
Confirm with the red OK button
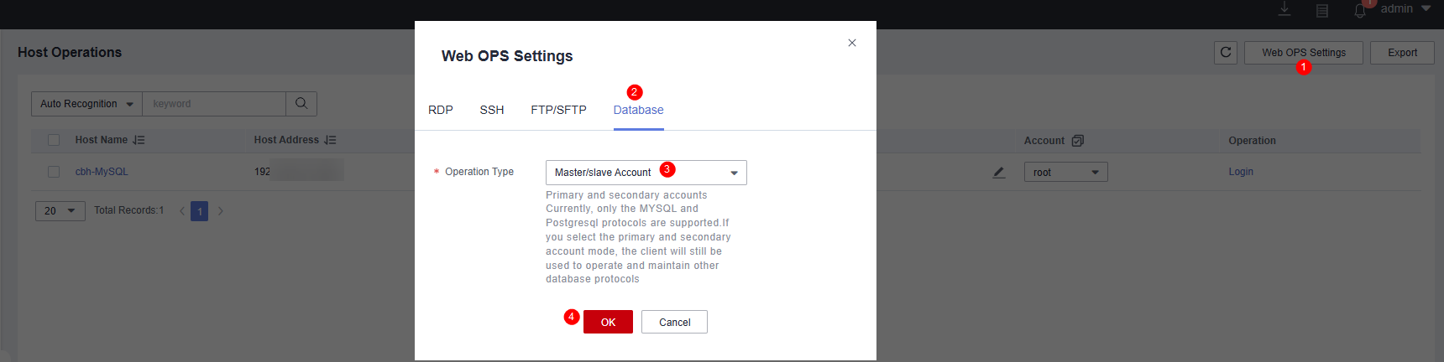(608, 322)
